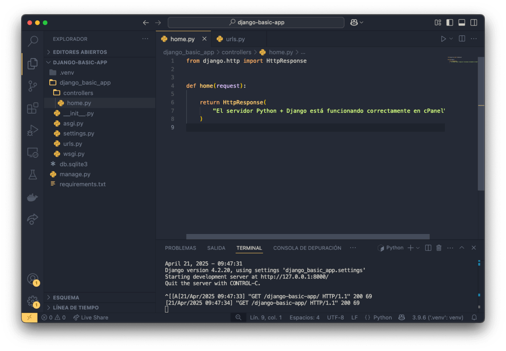The width and height of the screenshot is (506, 351).
Task: Go back with the left arrow
Action: click(x=146, y=23)
